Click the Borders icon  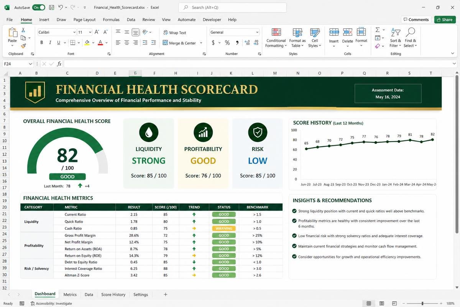(x=73, y=43)
